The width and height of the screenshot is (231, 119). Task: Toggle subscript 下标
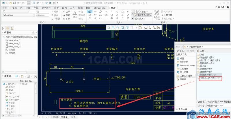66,19
